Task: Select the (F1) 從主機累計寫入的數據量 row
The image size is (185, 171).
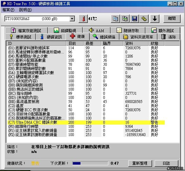Action: (86, 131)
